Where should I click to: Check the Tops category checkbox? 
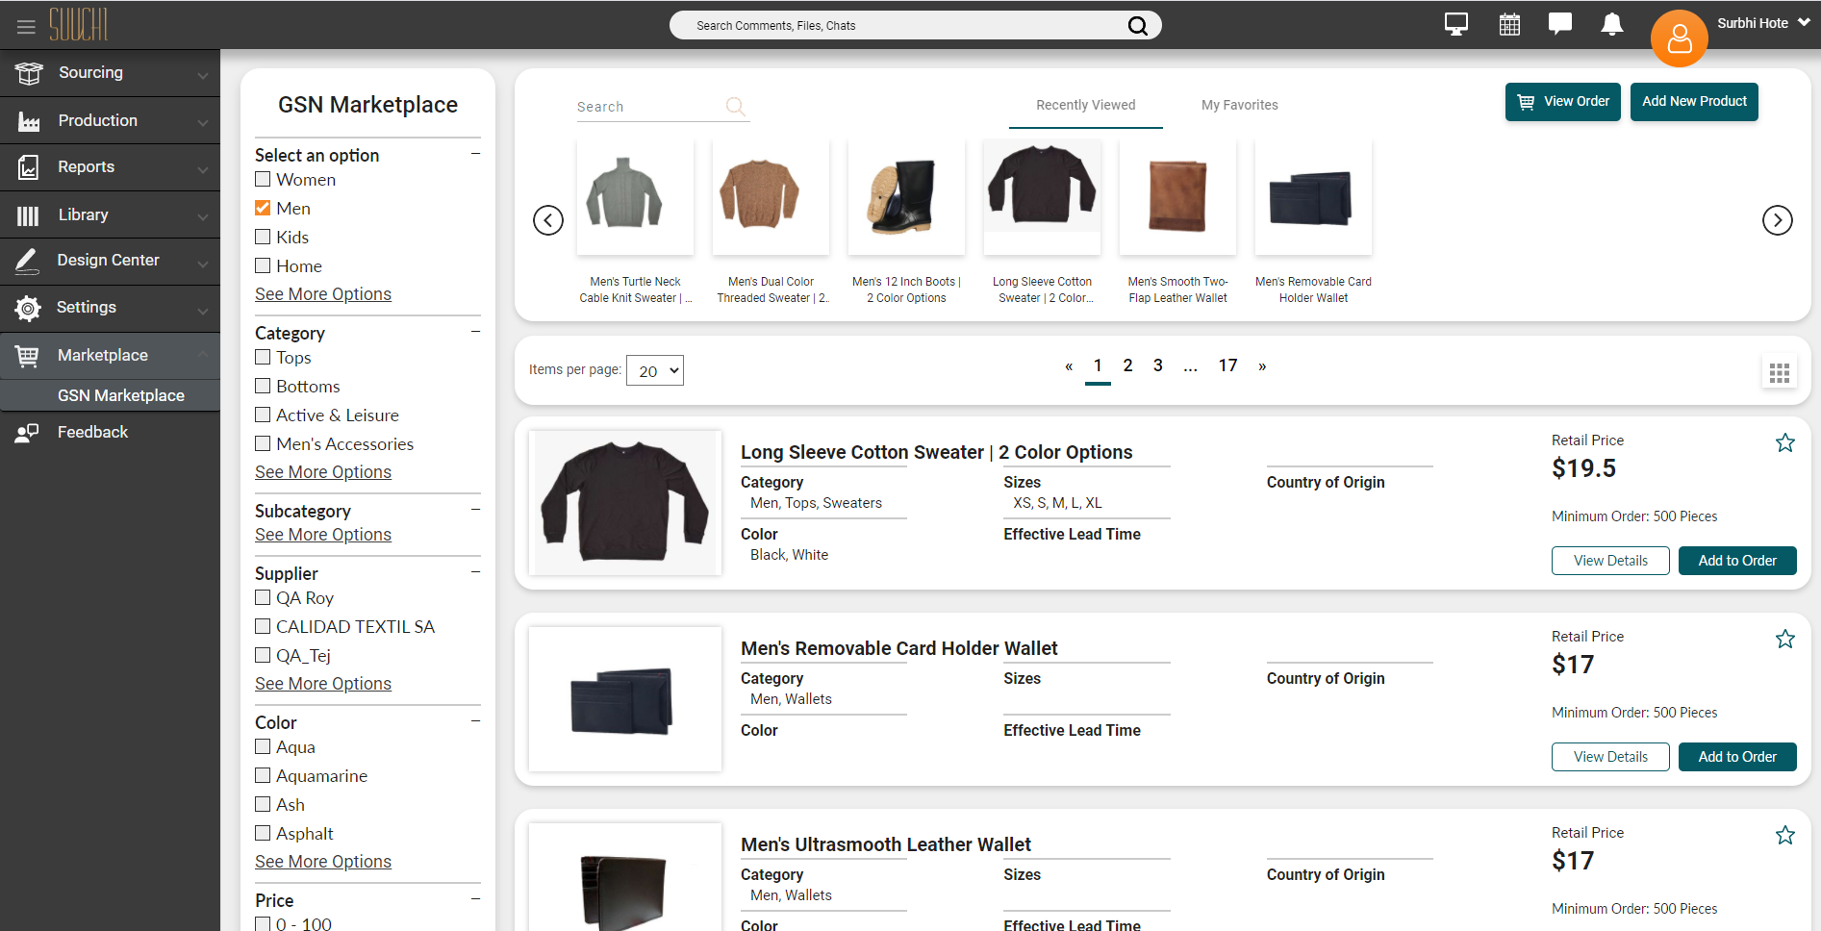(x=263, y=357)
